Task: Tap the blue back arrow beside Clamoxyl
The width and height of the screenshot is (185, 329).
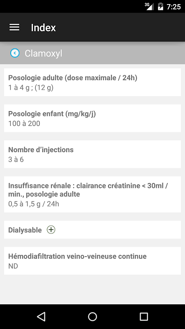Action: point(15,53)
